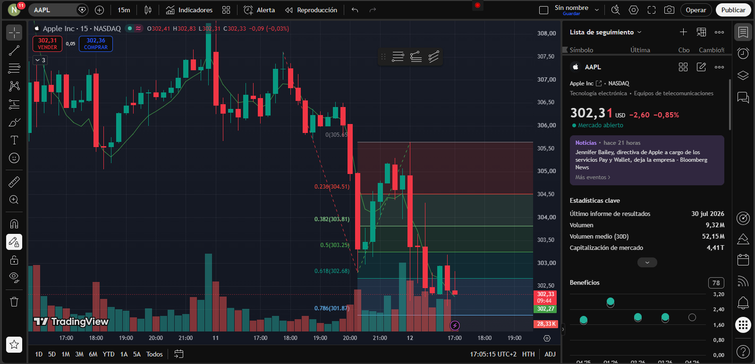Start bar replay with Reproducción
The image size is (755, 364).
pos(311,10)
